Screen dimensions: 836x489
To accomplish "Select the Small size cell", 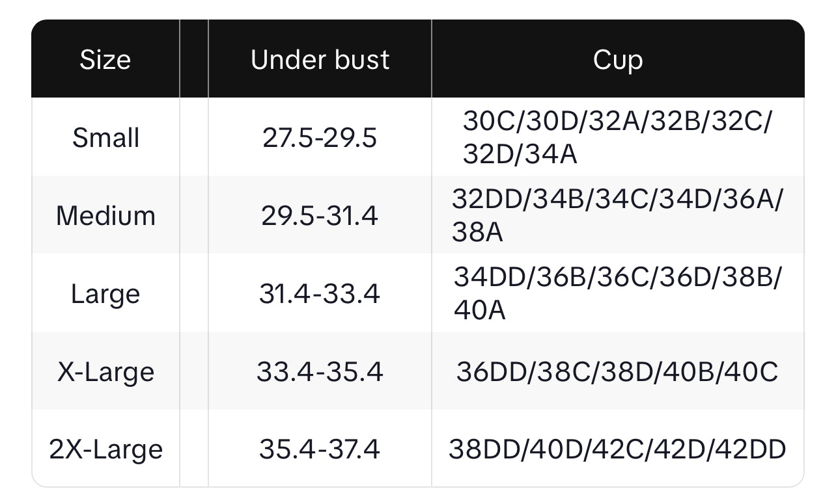I will (105, 138).
